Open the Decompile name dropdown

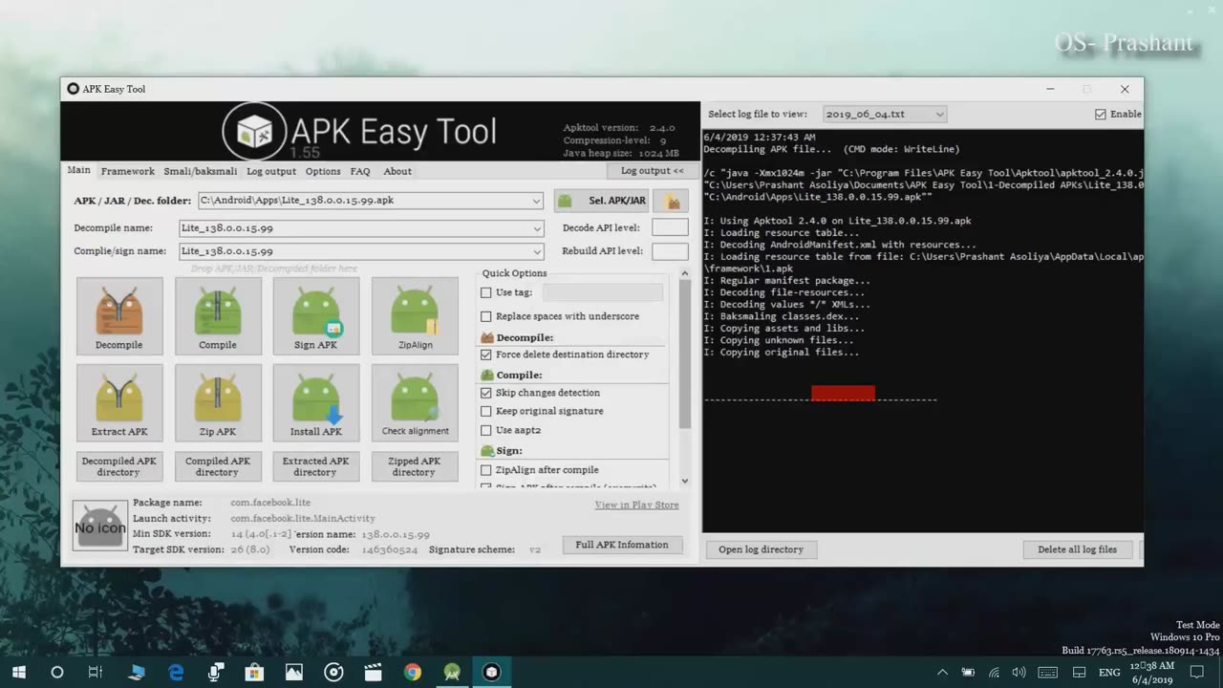tap(537, 228)
